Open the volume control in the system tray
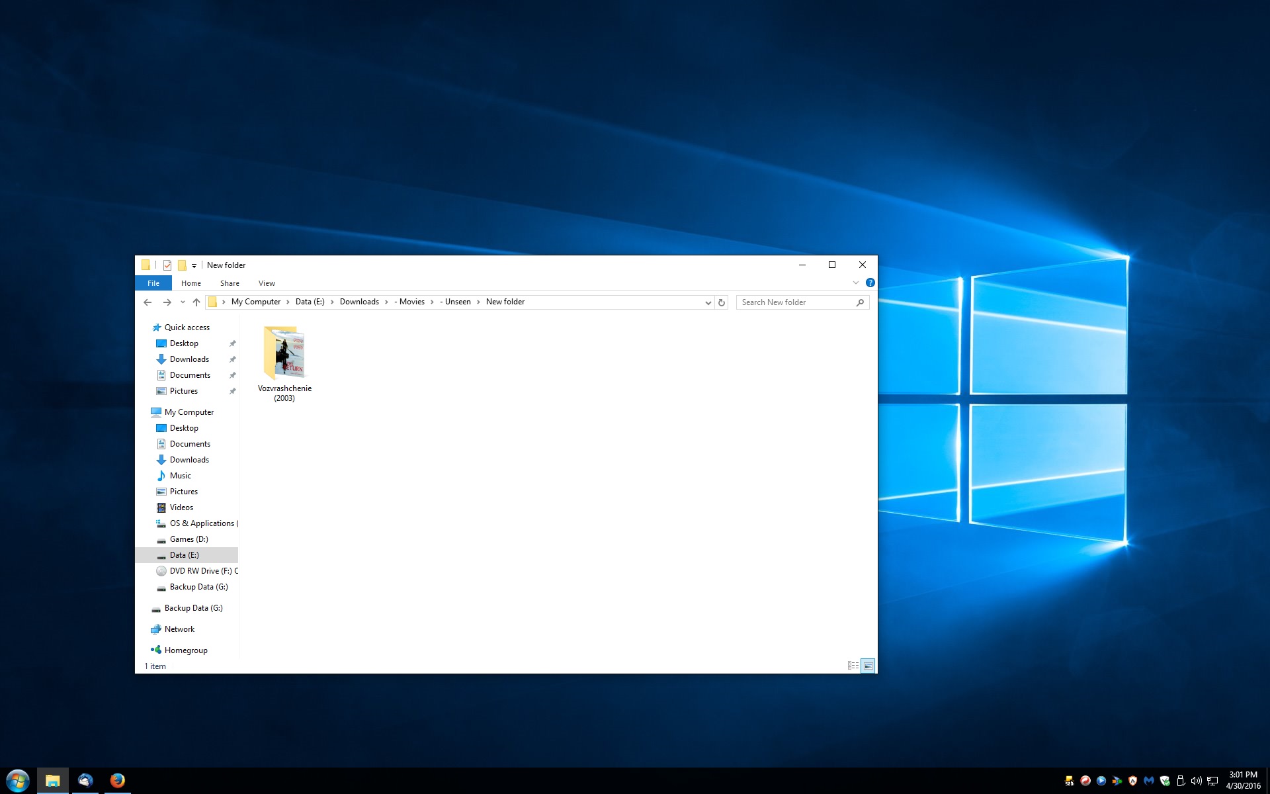The height and width of the screenshot is (794, 1270). (1197, 781)
